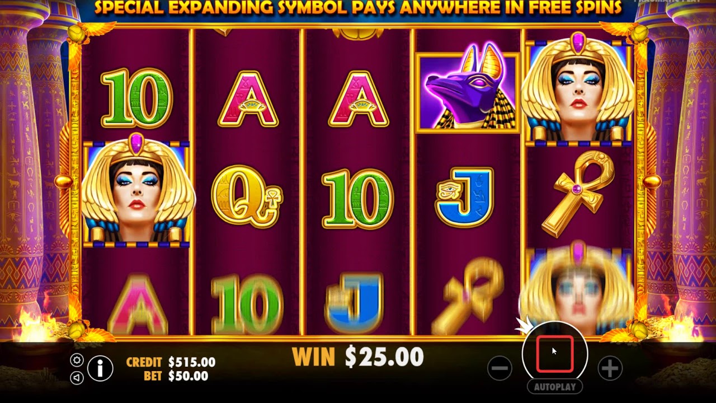The height and width of the screenshot is (403, 716).
Task: Select the purple Anubis symbol
Action: 468,92
